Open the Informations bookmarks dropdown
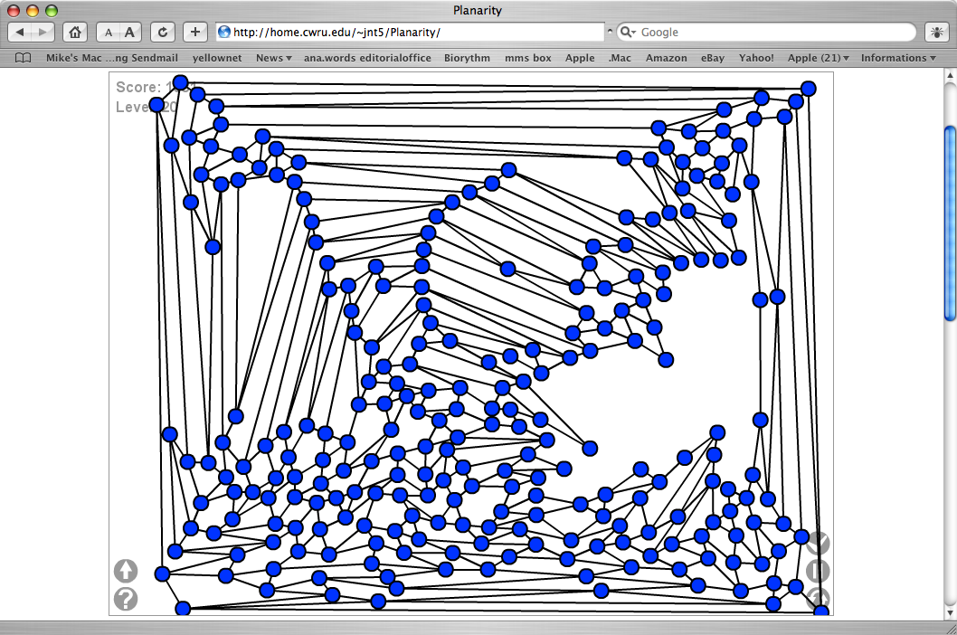The image size is (957, 635). (x=898, y=58)
